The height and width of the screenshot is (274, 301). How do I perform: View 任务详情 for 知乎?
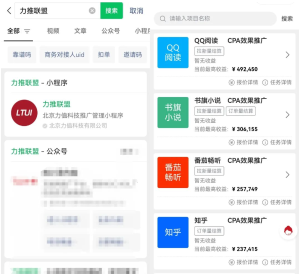tap(277, 262)
